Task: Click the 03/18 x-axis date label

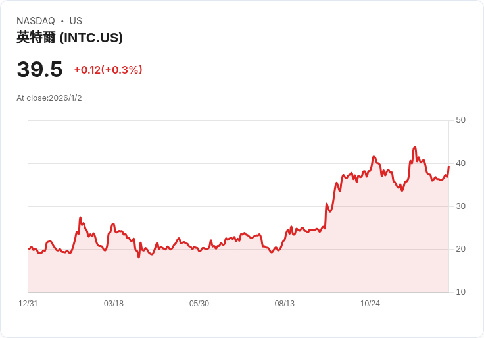Action: [114, 304]
